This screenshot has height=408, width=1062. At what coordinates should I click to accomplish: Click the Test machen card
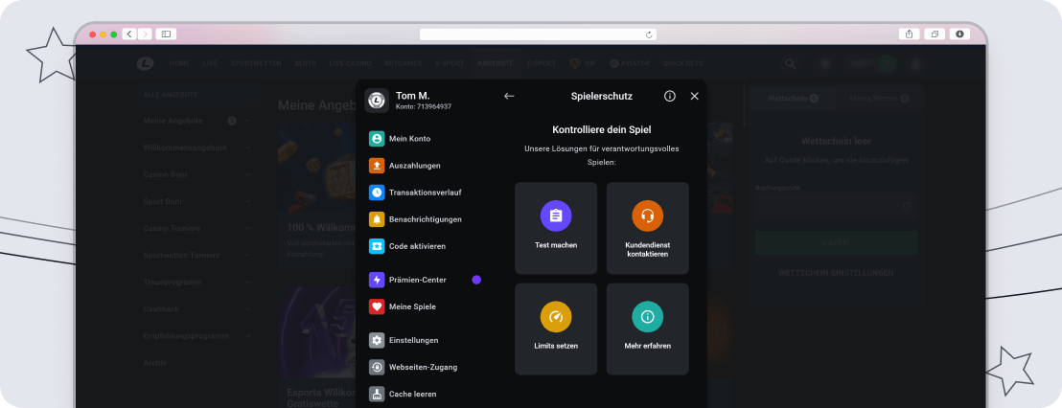pyautogui.click(x=556, y=228)
